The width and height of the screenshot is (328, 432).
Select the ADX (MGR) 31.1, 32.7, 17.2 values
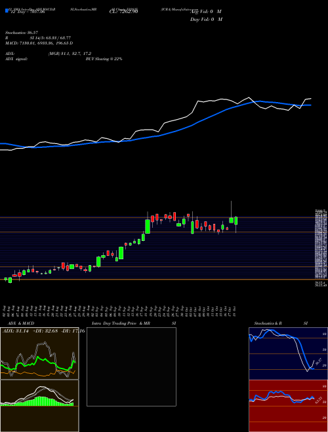pos(70,54)
